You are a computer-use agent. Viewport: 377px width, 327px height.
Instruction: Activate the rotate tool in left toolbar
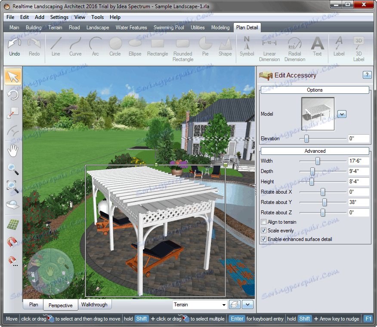click(x=13, y=95)
